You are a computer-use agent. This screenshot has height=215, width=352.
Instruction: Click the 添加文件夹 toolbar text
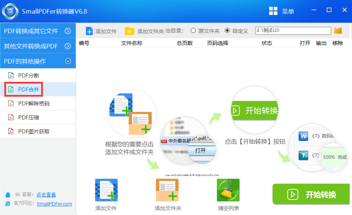pyautogui.click(x=151, y=31)
